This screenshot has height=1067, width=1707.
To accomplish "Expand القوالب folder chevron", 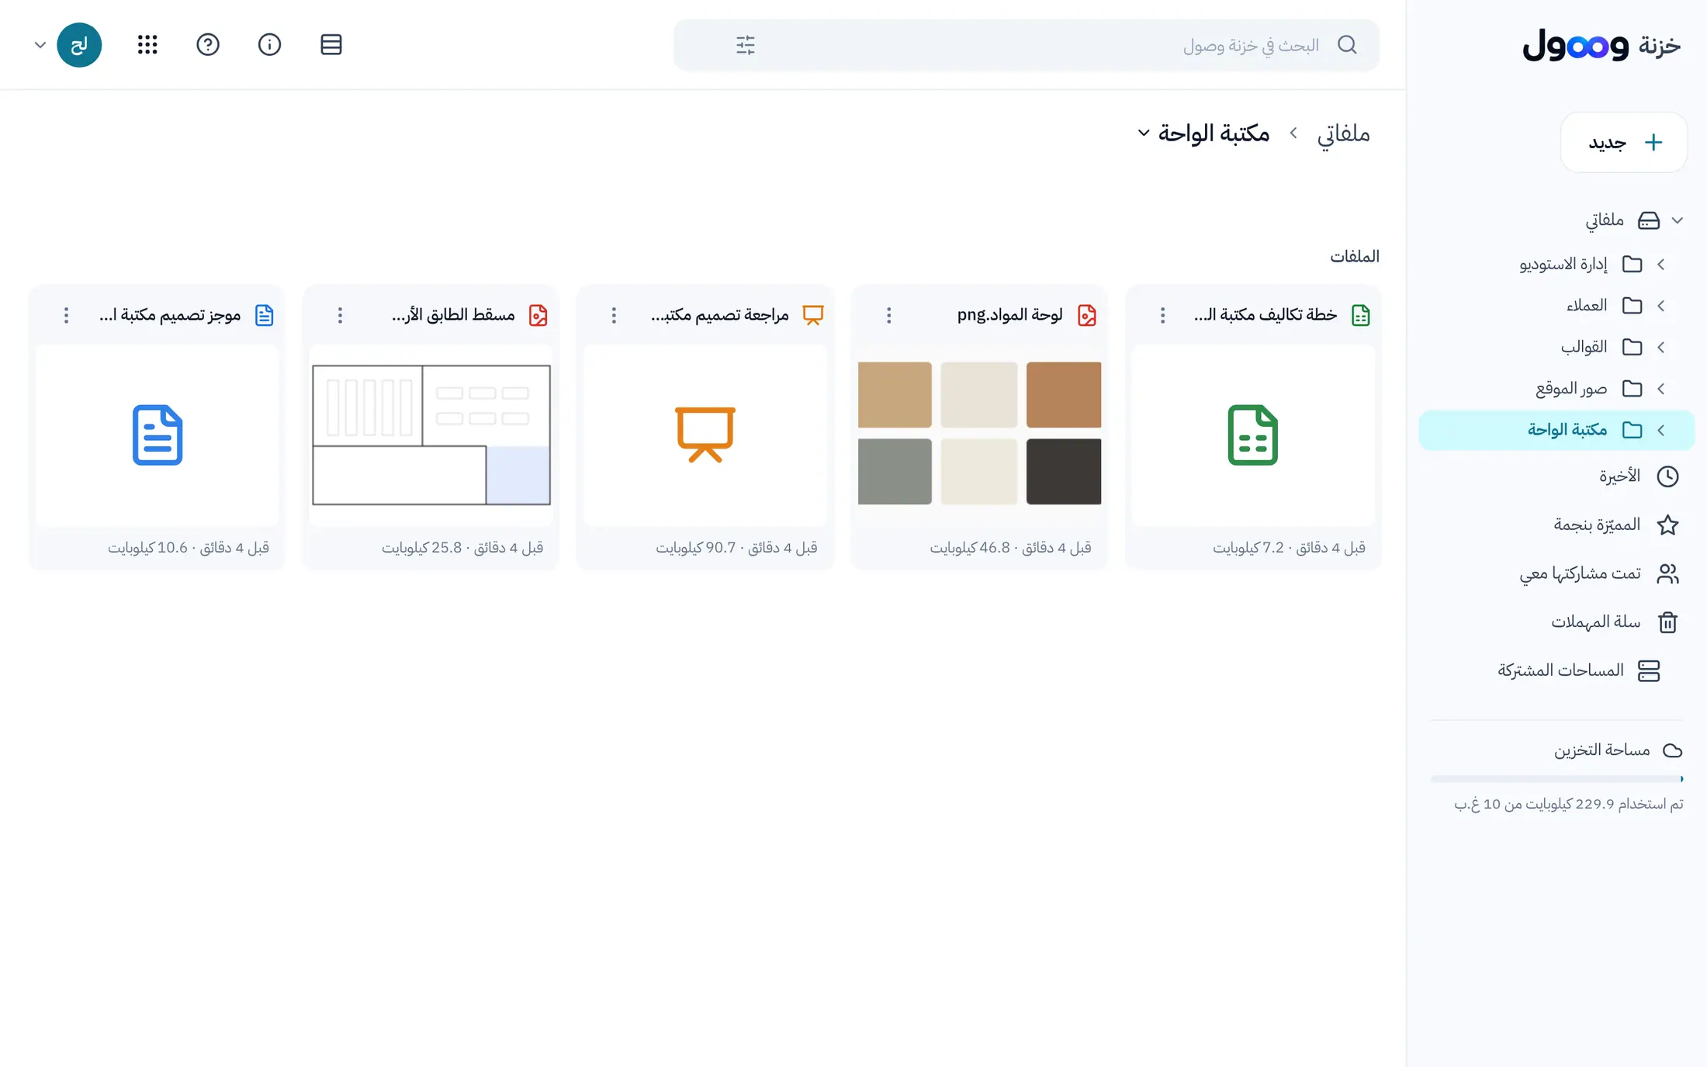I will point(1661,347).
